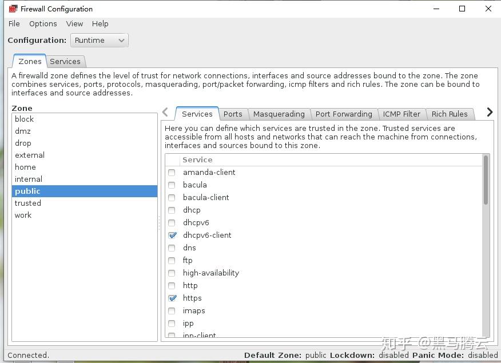The height and width of the screenshot is (363, 501).
Task: Enable the dhcp service checkbox
Action: tap(172, 210)
